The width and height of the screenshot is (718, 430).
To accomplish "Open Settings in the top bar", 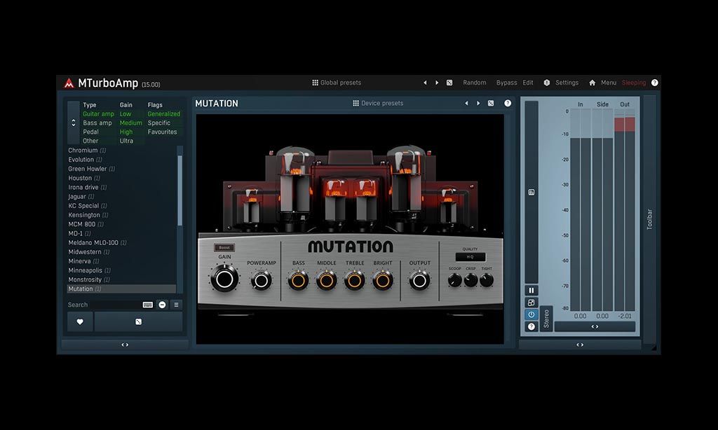I will click(x=567, y=83).
